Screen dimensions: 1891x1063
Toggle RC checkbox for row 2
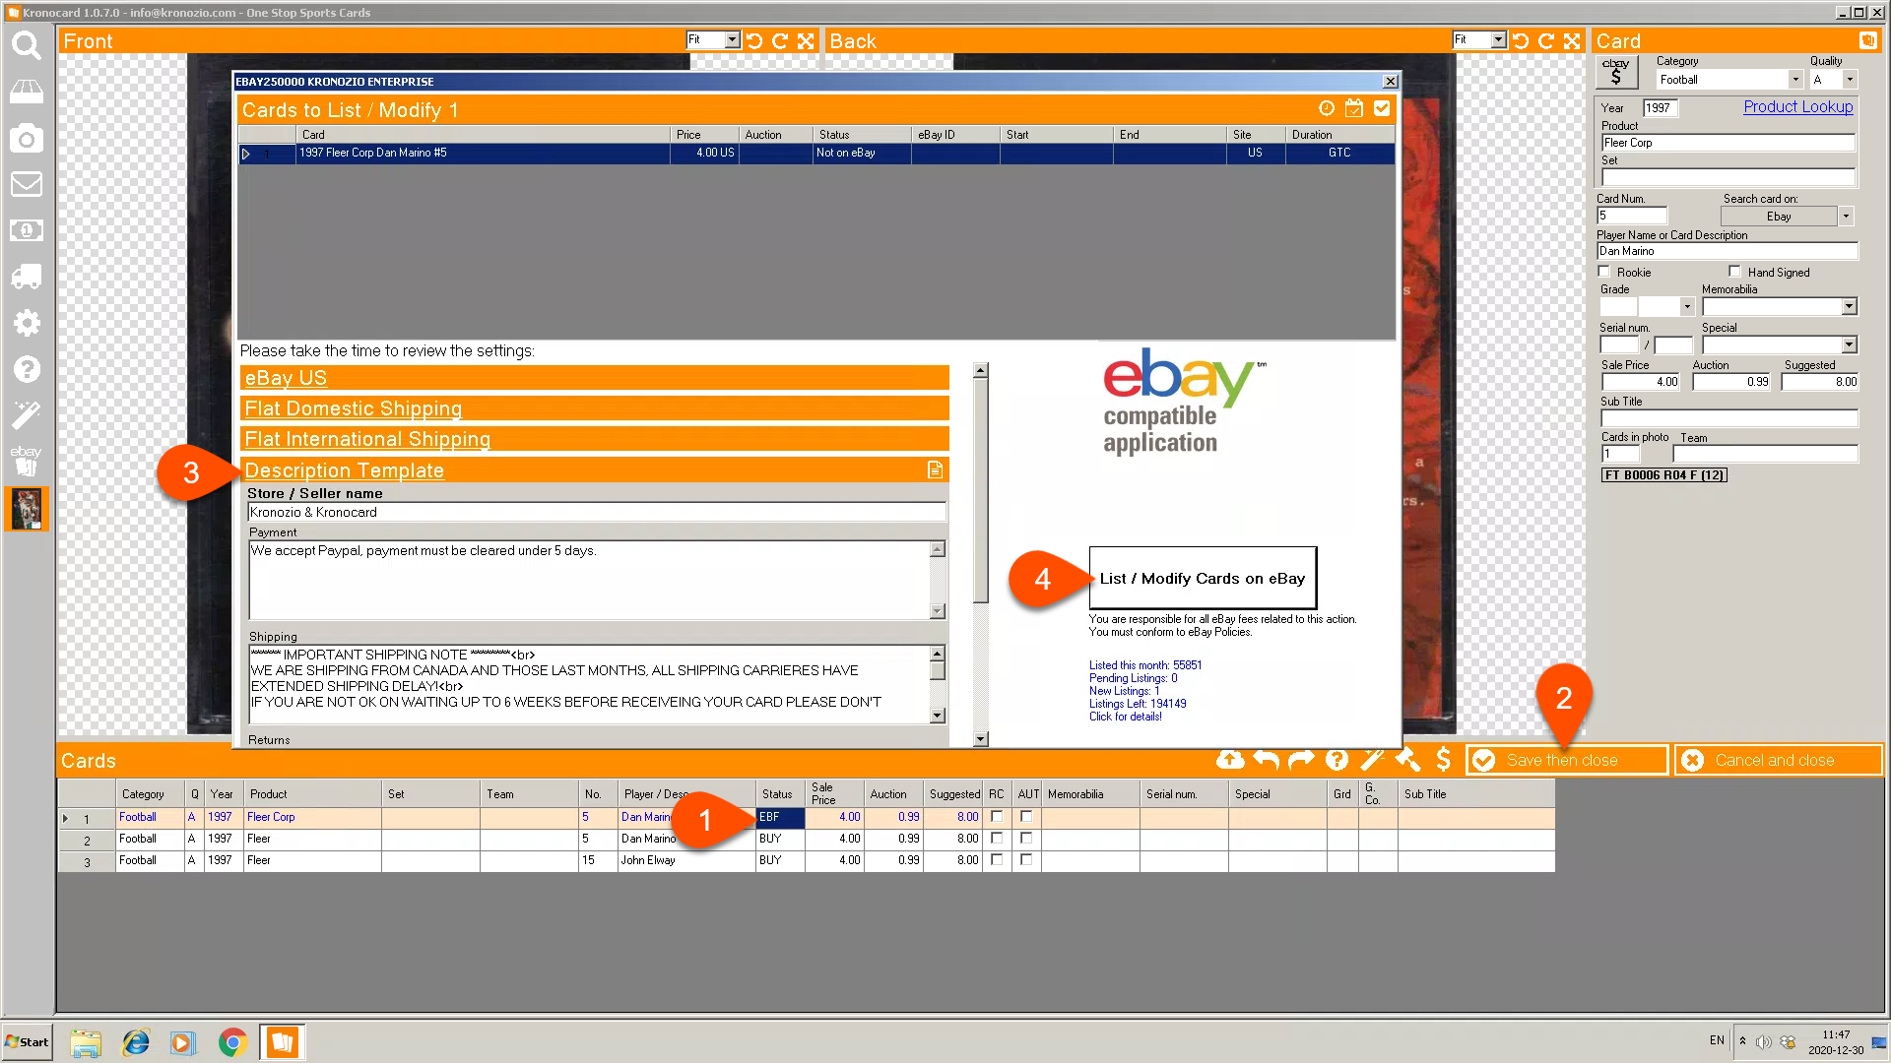pyautogui.click(x=997, y=839)
